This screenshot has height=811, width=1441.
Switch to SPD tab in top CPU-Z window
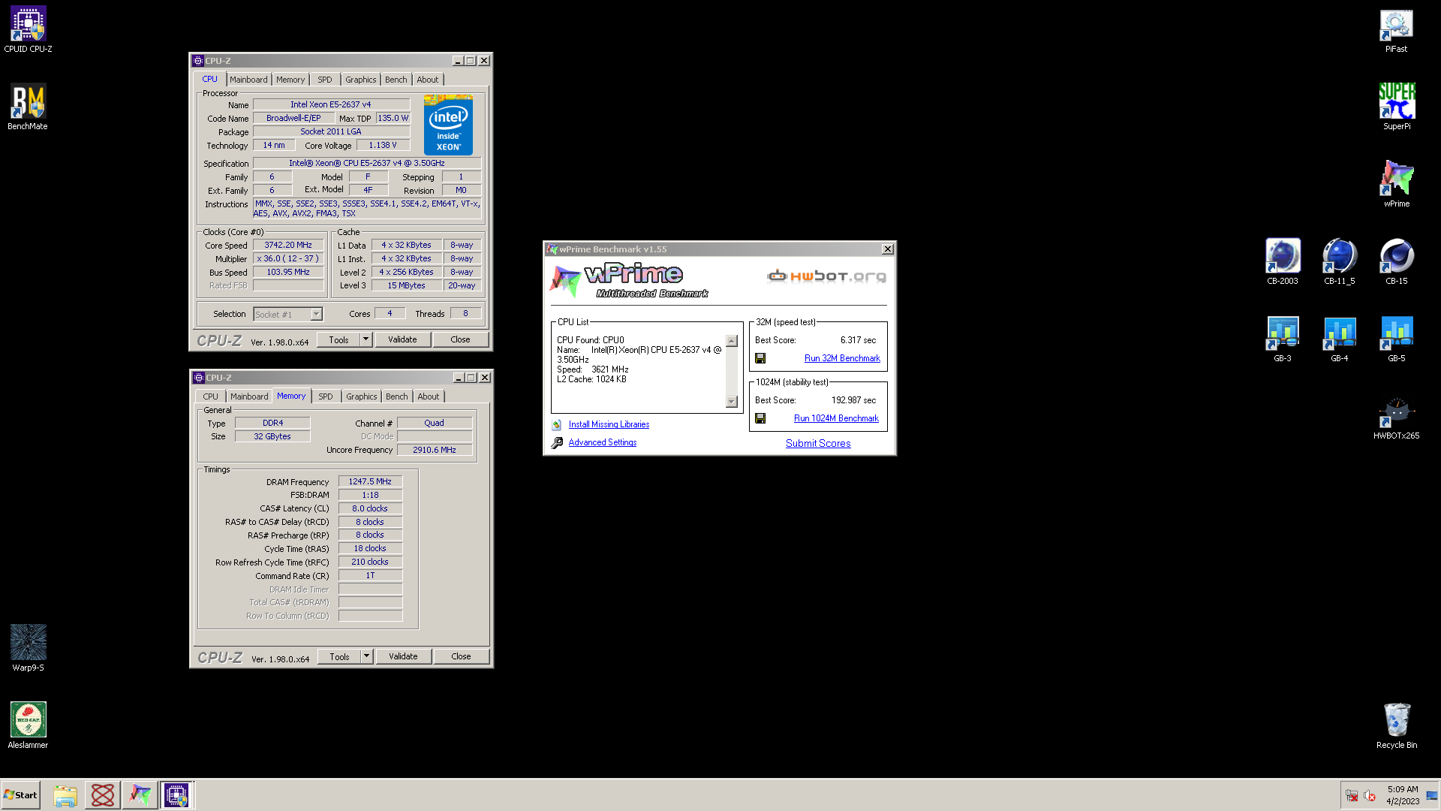(x=324, y=80)
